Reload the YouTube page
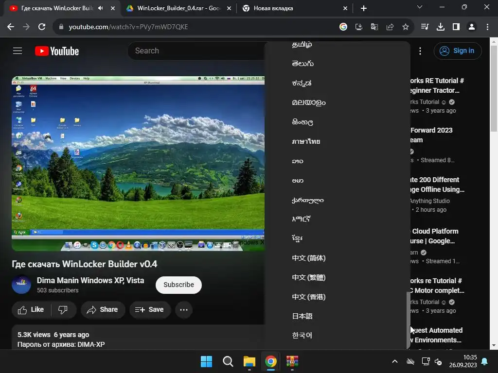This screenshot has height=373, width=498. click(x=42, y=27)
